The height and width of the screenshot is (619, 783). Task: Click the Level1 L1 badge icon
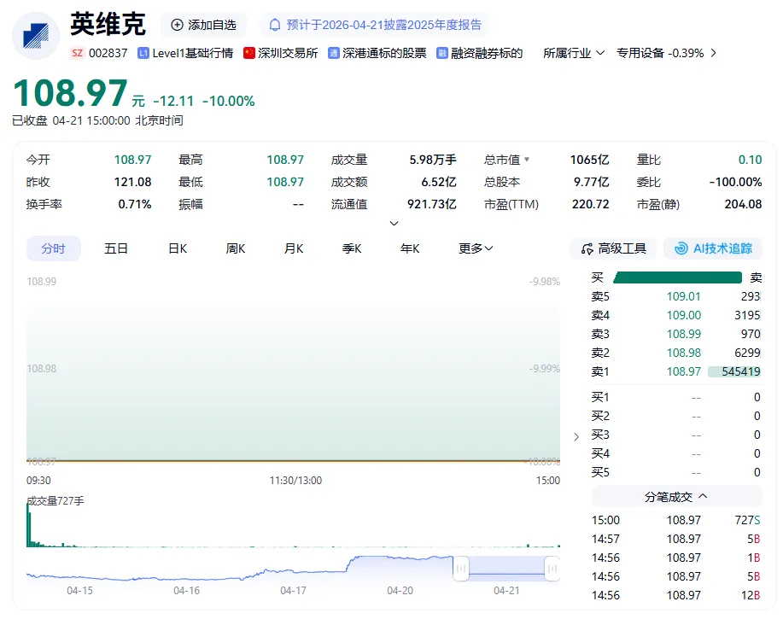pyautogui.click(x=143, y=53)
